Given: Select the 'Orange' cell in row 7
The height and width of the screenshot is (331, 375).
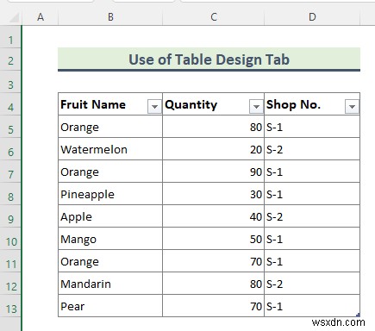Looking at the screenshot, I should (110, 172).
